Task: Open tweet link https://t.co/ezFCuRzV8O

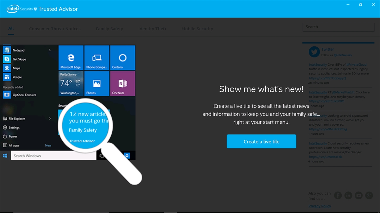Action: point(326,101)
